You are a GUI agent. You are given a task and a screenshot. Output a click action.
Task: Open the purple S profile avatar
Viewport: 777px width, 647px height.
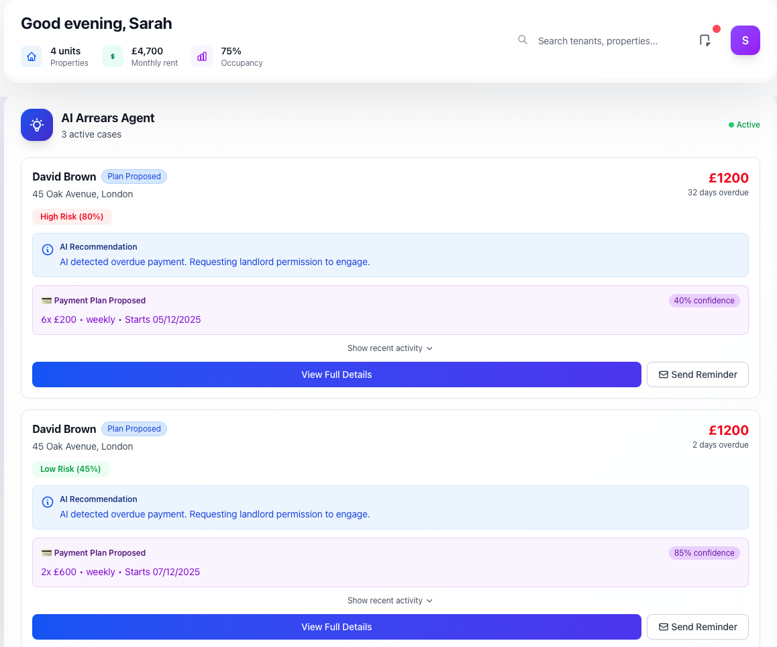click(745, 40)
